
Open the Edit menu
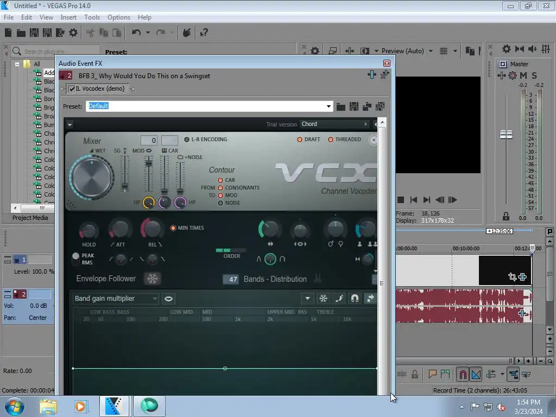(26, 17)
